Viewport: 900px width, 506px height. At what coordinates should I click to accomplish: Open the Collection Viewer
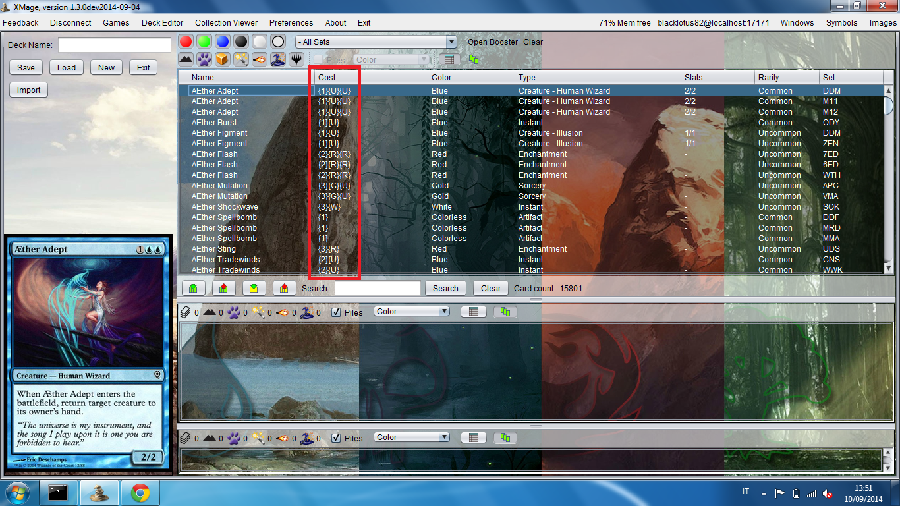pyautogui.click(x=226, y=22)
